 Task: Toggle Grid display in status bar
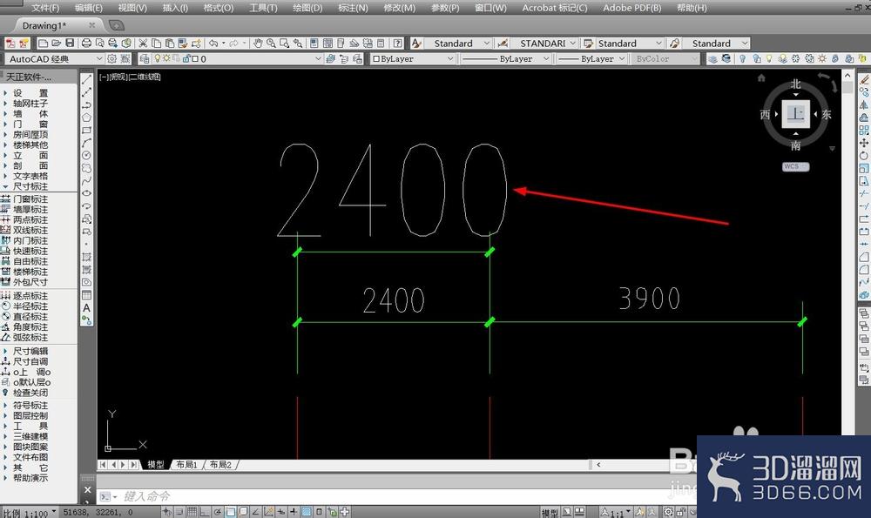tap(192, 512)
